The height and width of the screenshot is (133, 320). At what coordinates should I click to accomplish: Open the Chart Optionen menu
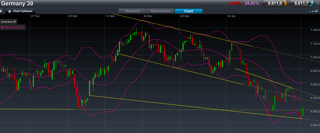point(20,11)
